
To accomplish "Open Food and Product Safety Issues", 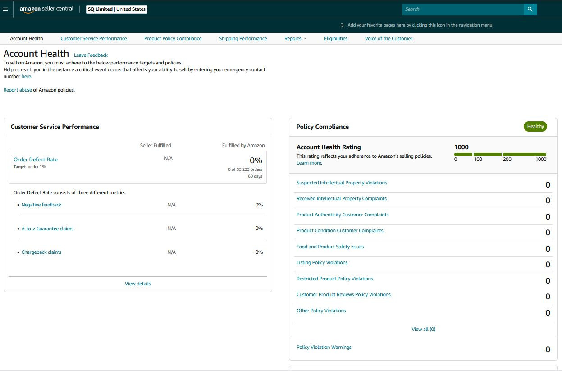I will [330, 247].
